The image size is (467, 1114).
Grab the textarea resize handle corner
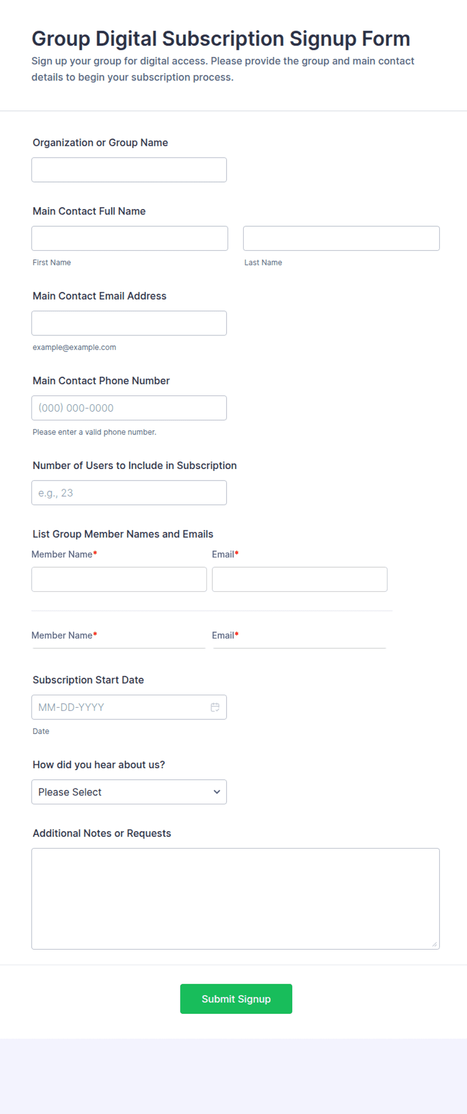(434, 944)
